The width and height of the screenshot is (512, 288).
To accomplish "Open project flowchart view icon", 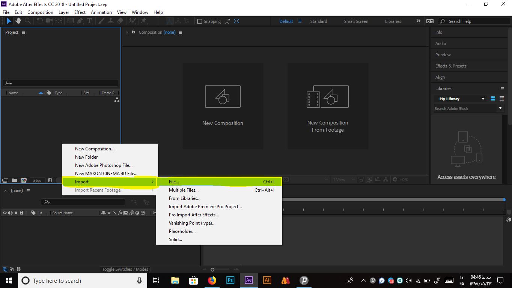I will [x=117, y=100].
